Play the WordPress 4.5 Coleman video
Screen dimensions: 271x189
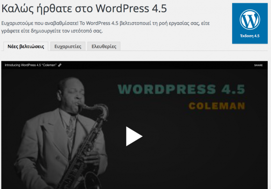tap(134, 136)
